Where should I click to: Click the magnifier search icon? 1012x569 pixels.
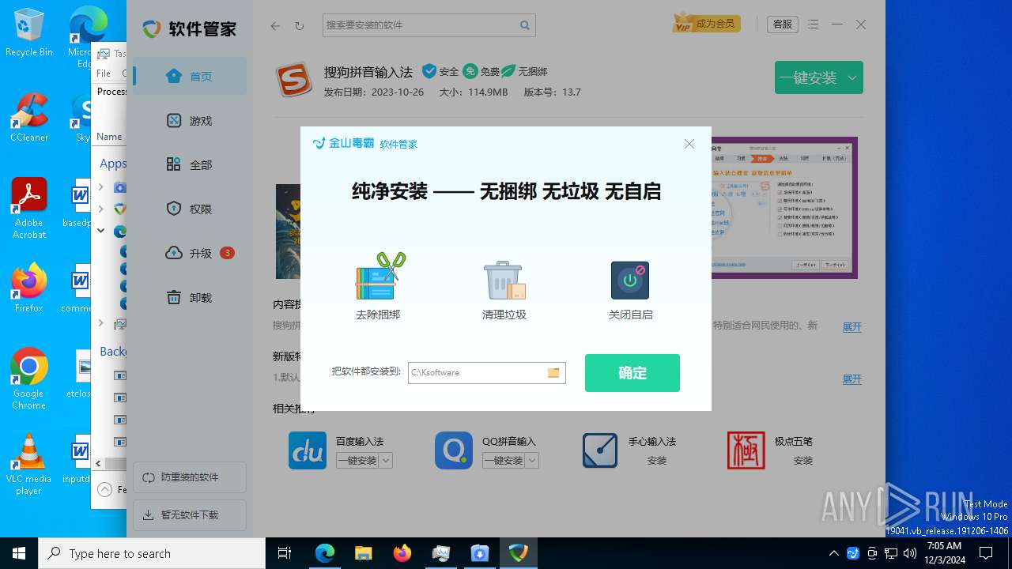point(525,25)
